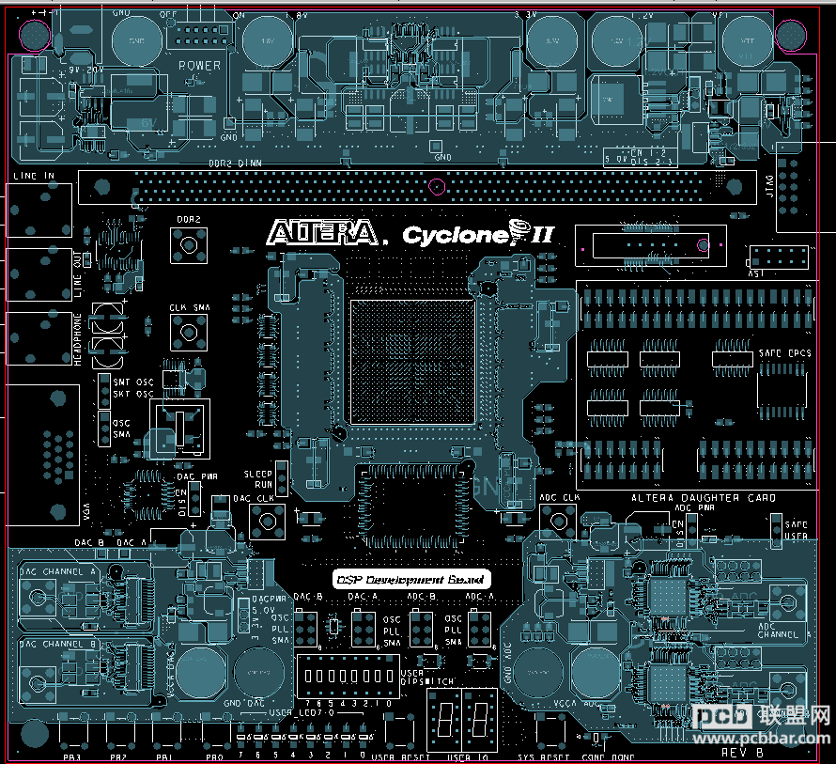The image size is (836, 764).
Task: Select the CONF DONE label
Action: point(608,757)
